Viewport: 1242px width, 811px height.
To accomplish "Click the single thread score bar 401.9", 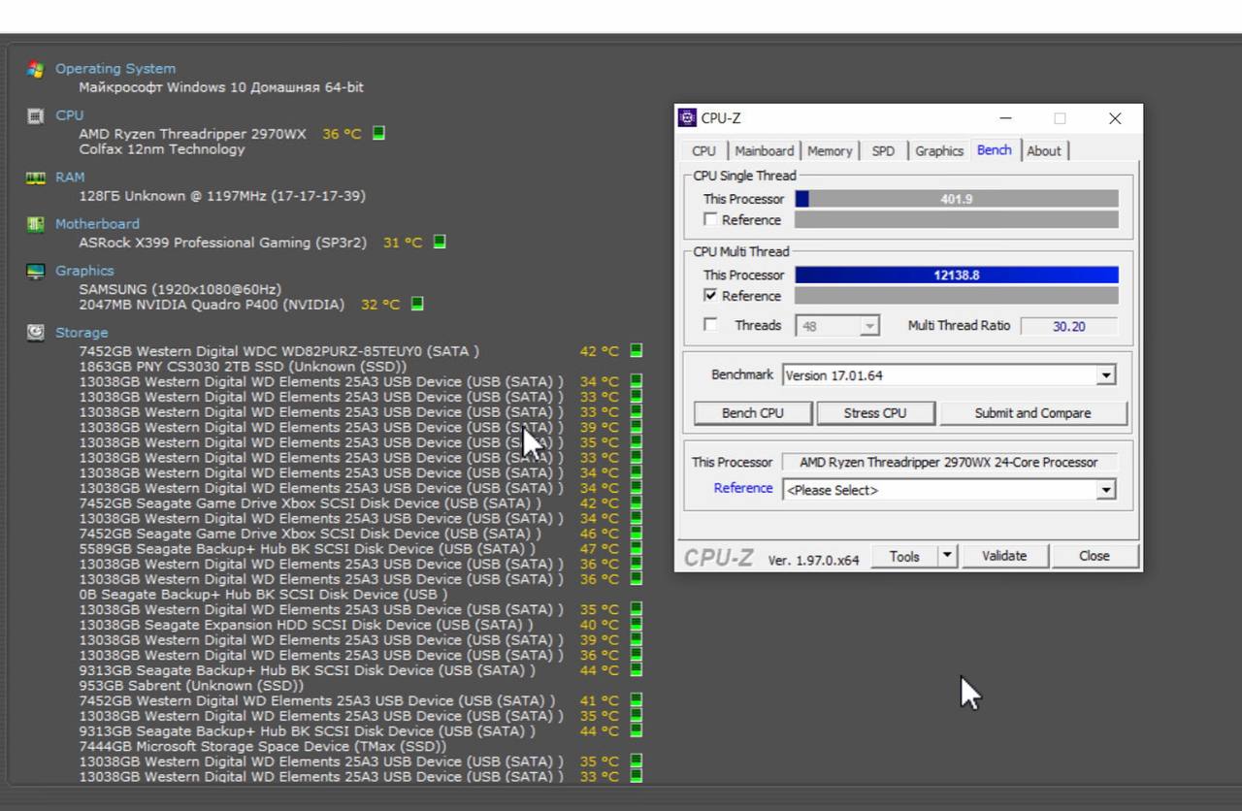I will point(957,199).
